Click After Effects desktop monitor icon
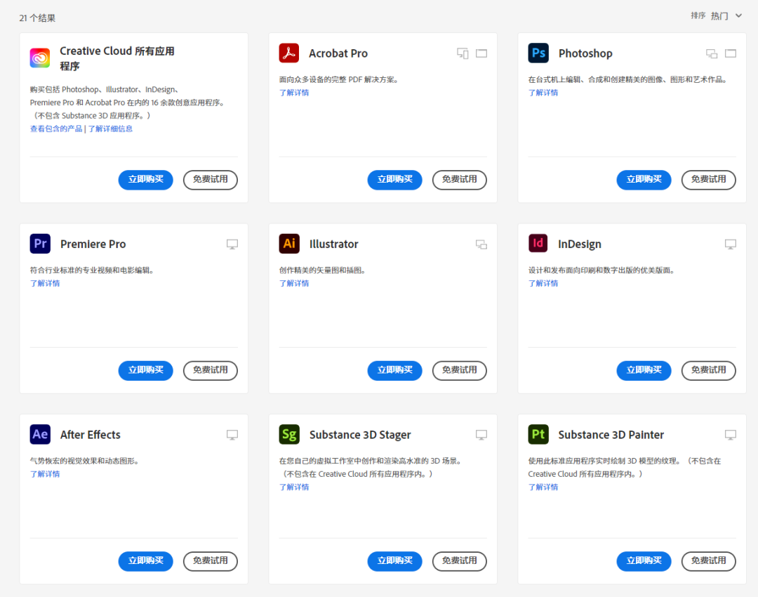This screenshot has width=758, height=597. click(232, 435)
